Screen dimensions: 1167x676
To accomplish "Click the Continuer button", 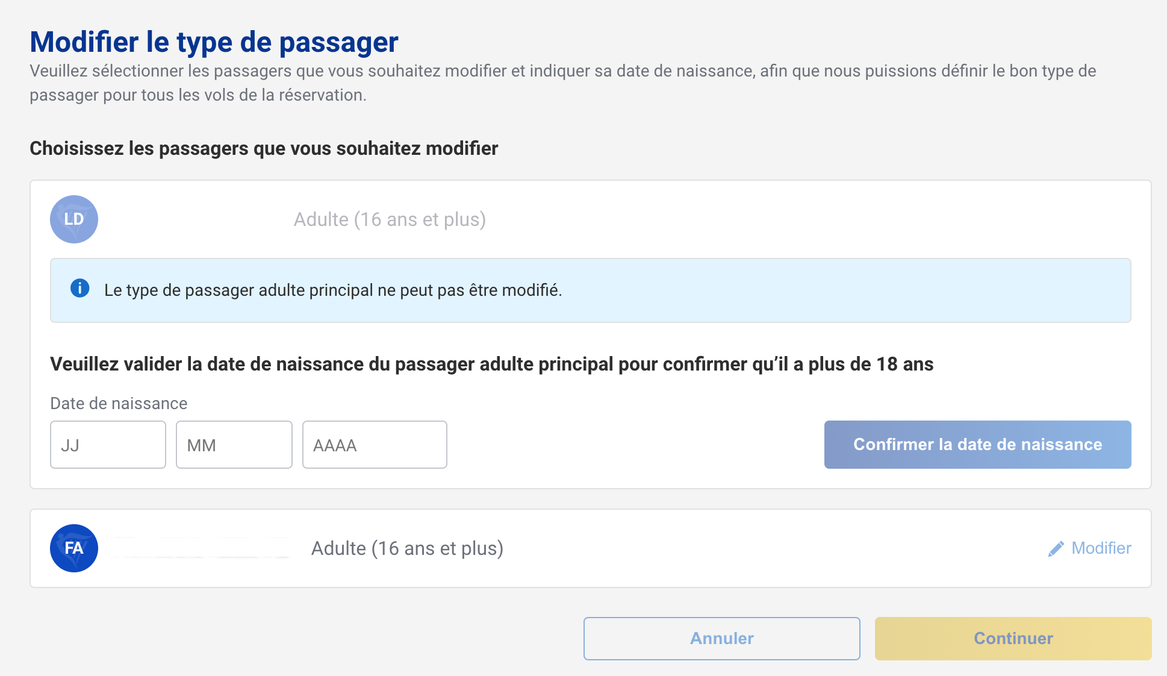I will click(1013, 639).
